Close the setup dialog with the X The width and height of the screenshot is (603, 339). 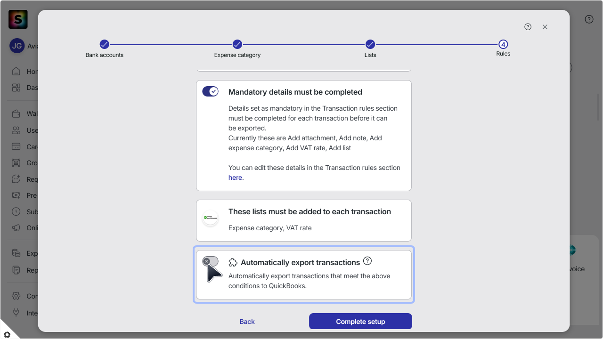(545, 27)
